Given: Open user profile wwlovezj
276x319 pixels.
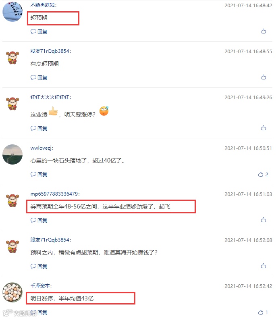Looking at the screenshot, I should pyautogui.click(x=42, y=148).
